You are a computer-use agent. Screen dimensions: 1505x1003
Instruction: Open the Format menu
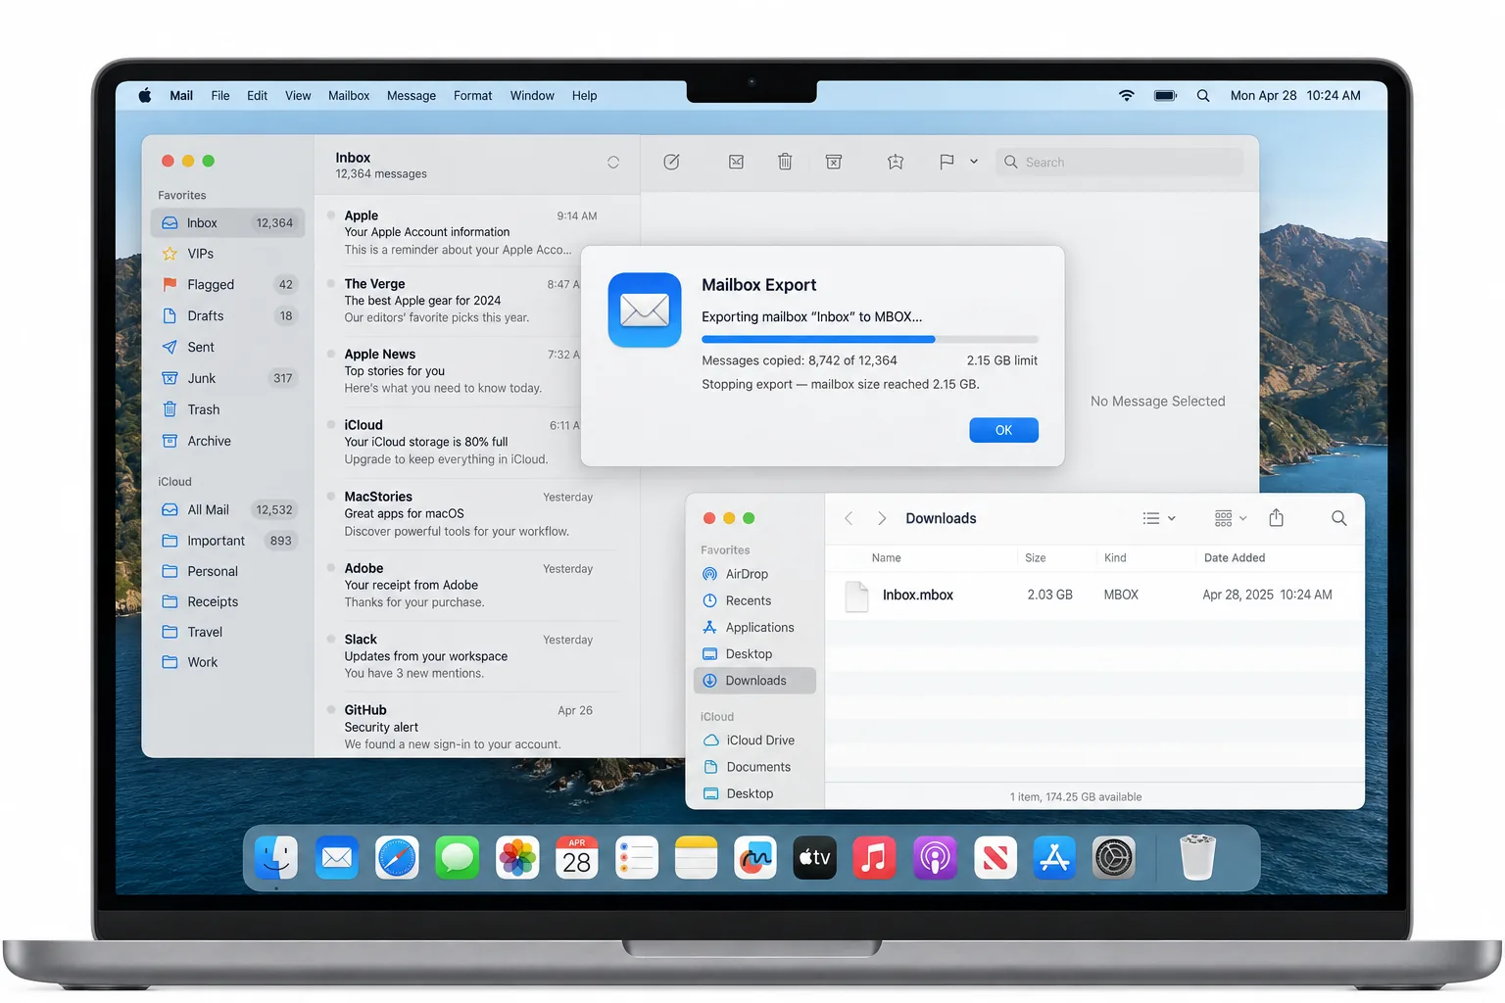coord(472,96)
